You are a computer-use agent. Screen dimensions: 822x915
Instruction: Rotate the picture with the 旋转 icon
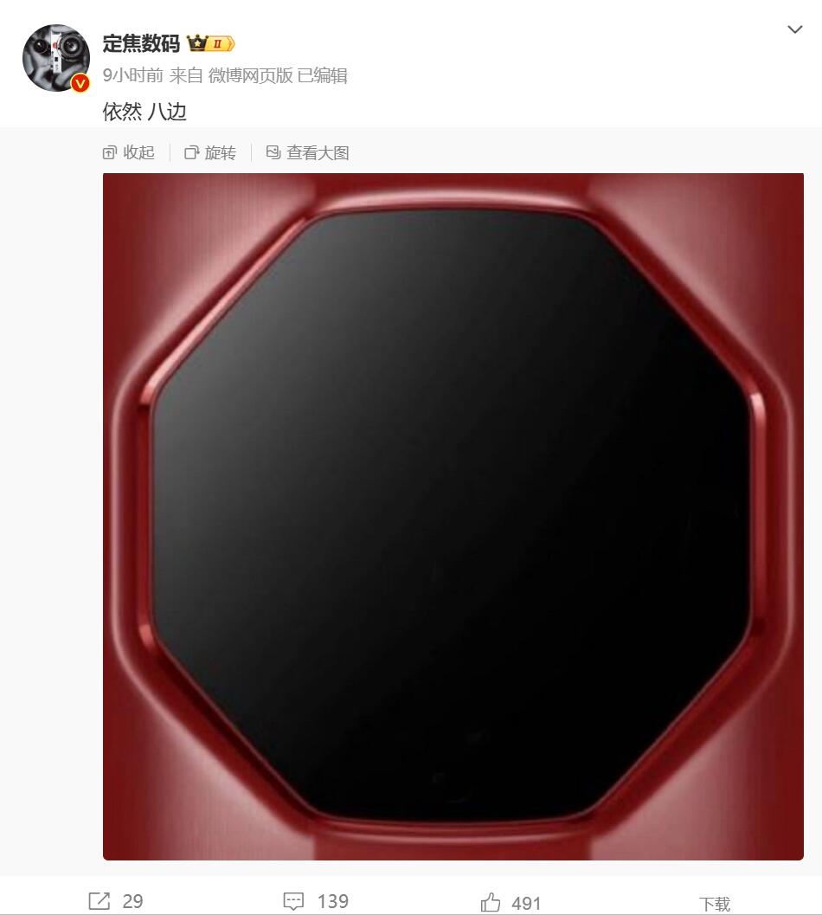191,153
